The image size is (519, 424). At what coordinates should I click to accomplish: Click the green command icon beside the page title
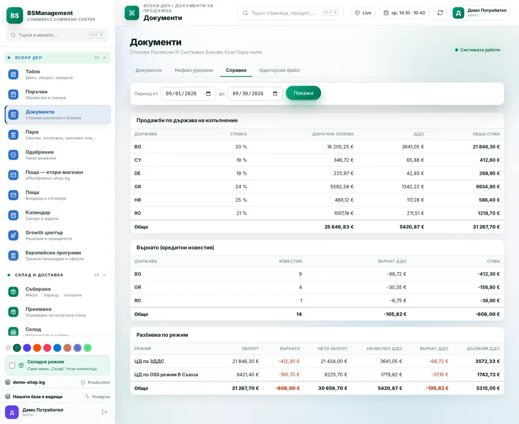(132, 13)
